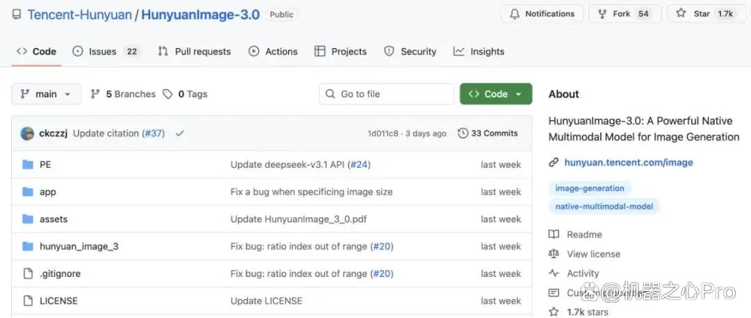Open the Tencent-Hunyuan organization link
Image resolution: width=751 pixels, height=318 pixels.
(79, 15)
